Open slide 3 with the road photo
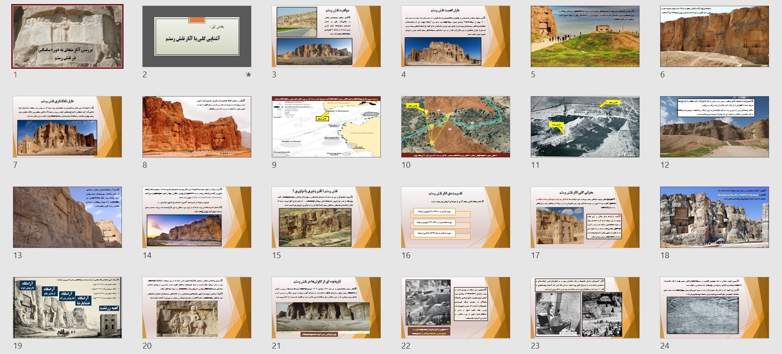782x354 pixels. [x=326, y=37]
